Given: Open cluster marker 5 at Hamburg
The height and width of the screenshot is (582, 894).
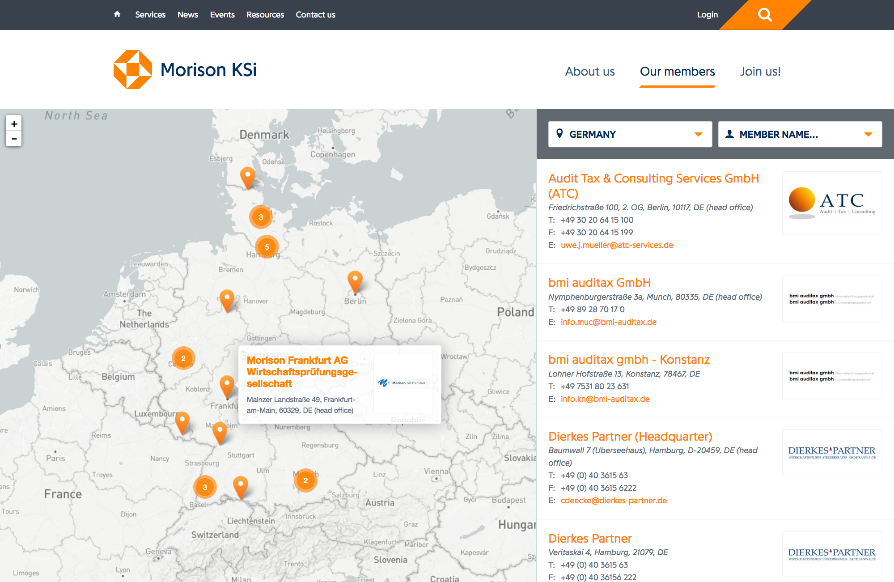Looking at the screenshot, I should click(x=267, y=247).
